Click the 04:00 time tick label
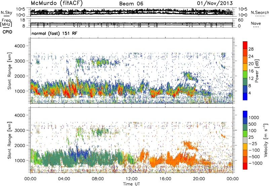The width and height of the screenshot is (269, 186). (x=64, y=179)
